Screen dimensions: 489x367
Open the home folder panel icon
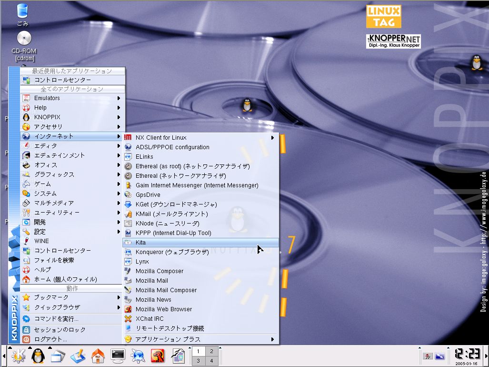[98, 356]
